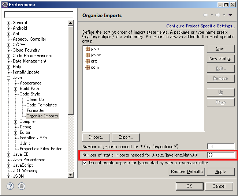
Task: Click the tree scrollbar thumb
Action: pyautogui.click(x=70, y=70)
